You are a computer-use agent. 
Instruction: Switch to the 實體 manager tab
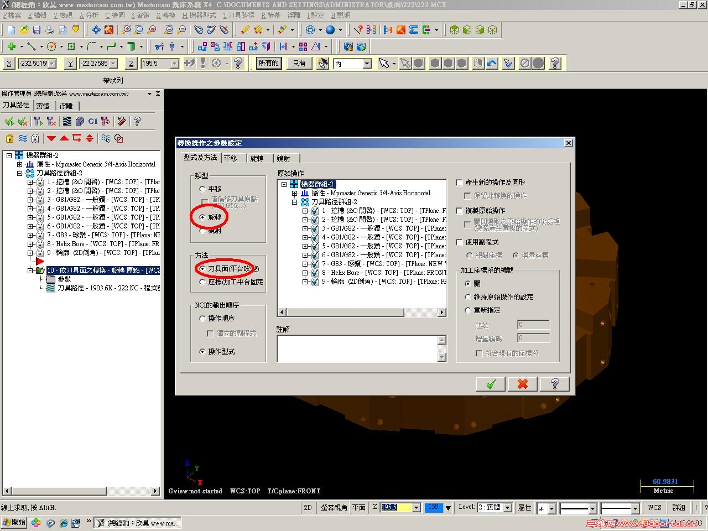pos(43,106)
